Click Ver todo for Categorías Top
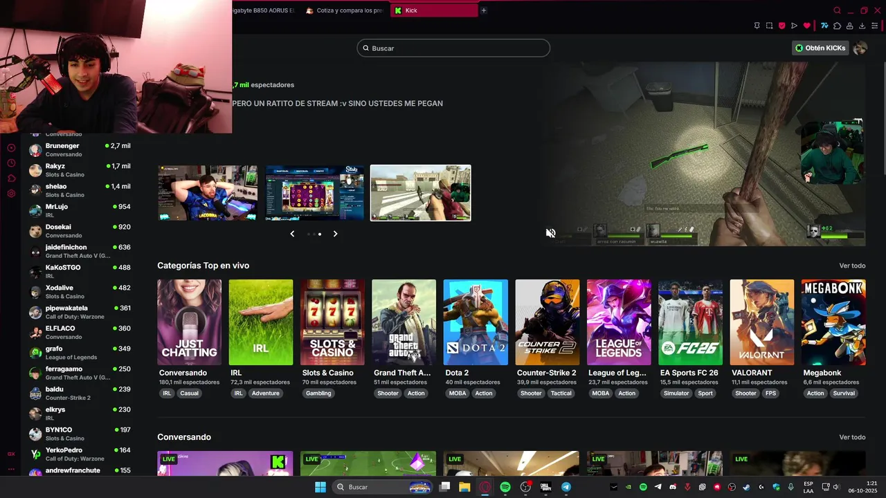This screenshot has height=498, width=886. pos(852,266)
